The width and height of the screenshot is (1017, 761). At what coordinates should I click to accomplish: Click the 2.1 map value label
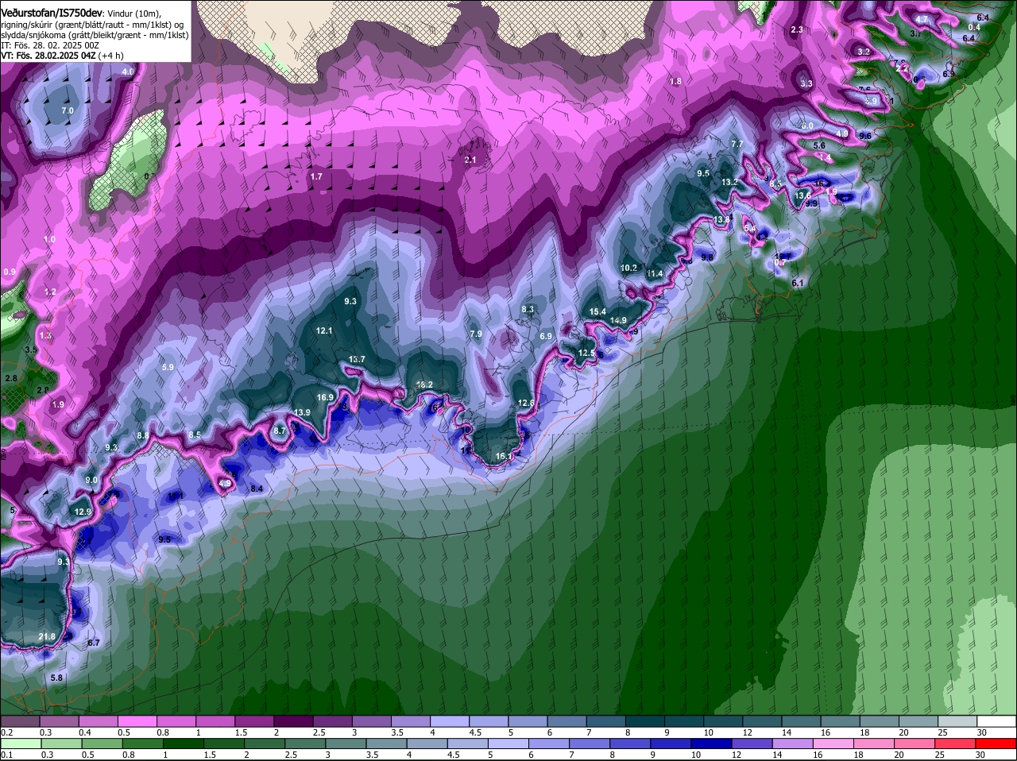click(x=470, y=160)
